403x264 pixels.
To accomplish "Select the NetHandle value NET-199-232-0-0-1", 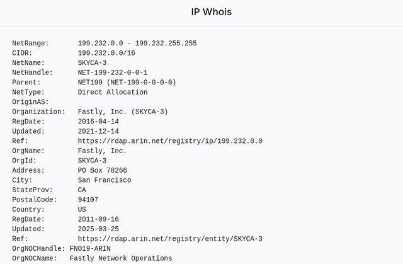I will (113, 72).
